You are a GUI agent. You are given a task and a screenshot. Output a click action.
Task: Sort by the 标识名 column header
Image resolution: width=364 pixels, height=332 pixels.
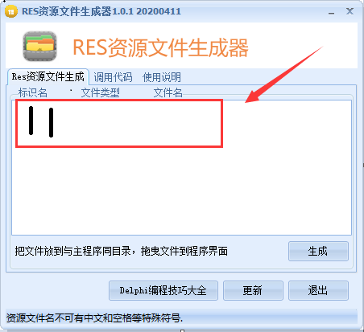click(x=33, y=92)
